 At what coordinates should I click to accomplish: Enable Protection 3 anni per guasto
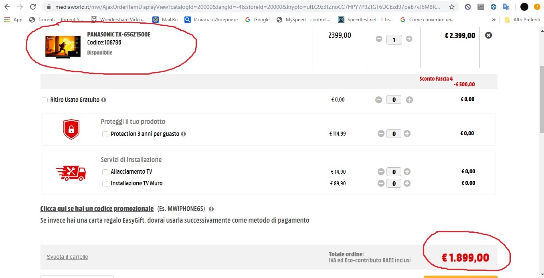[x=105, y=134]
